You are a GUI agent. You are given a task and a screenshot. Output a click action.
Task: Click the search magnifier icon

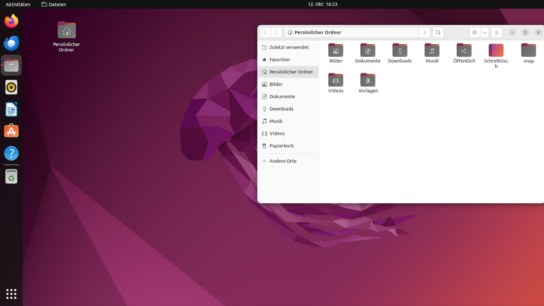(438, 32)
